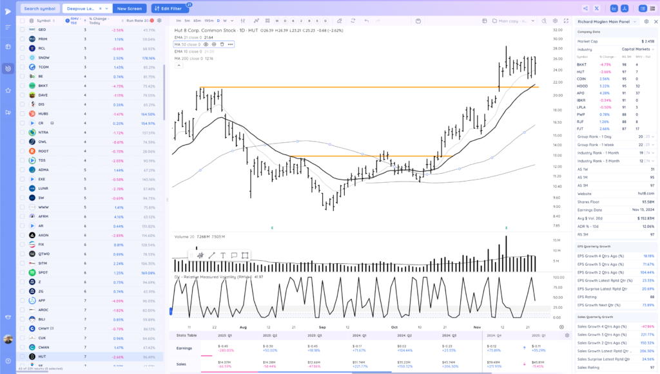The image size is (660, 374).
Task: Expand the Deepvue screen preset dropdown
Action: coord(107,8)
